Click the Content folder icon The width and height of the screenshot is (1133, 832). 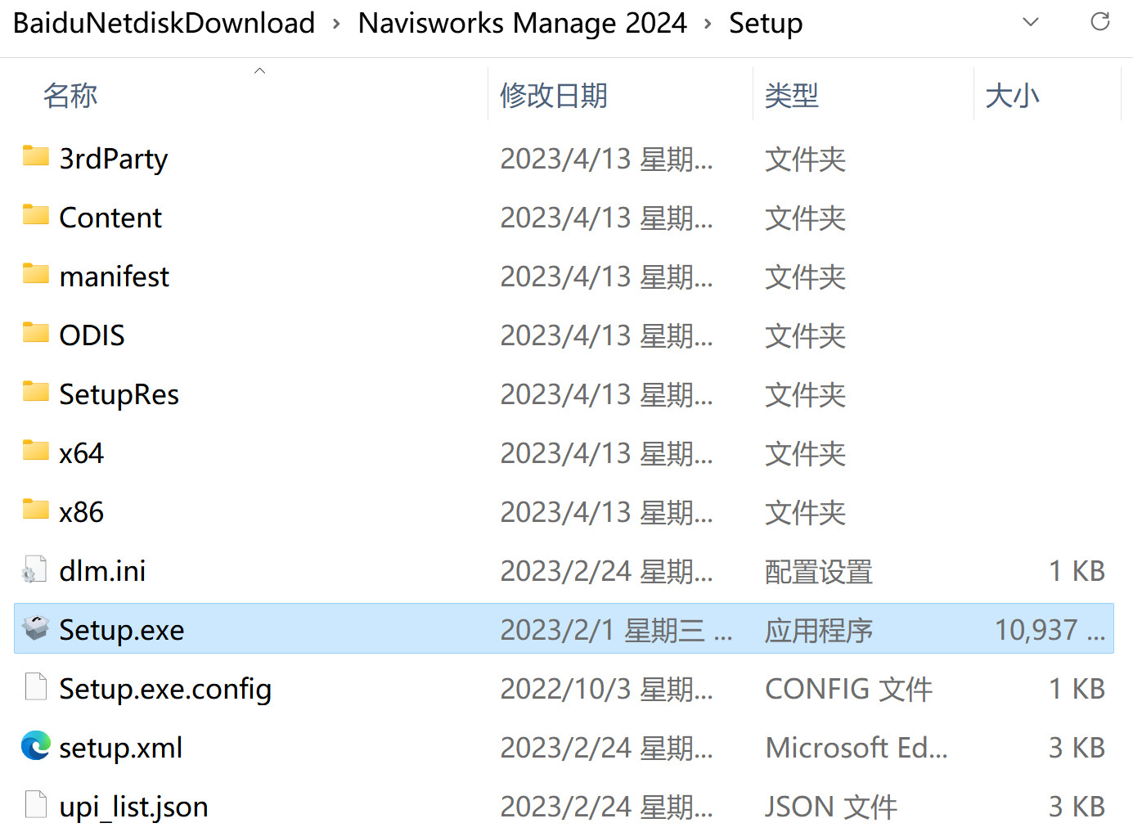(35, 214)
